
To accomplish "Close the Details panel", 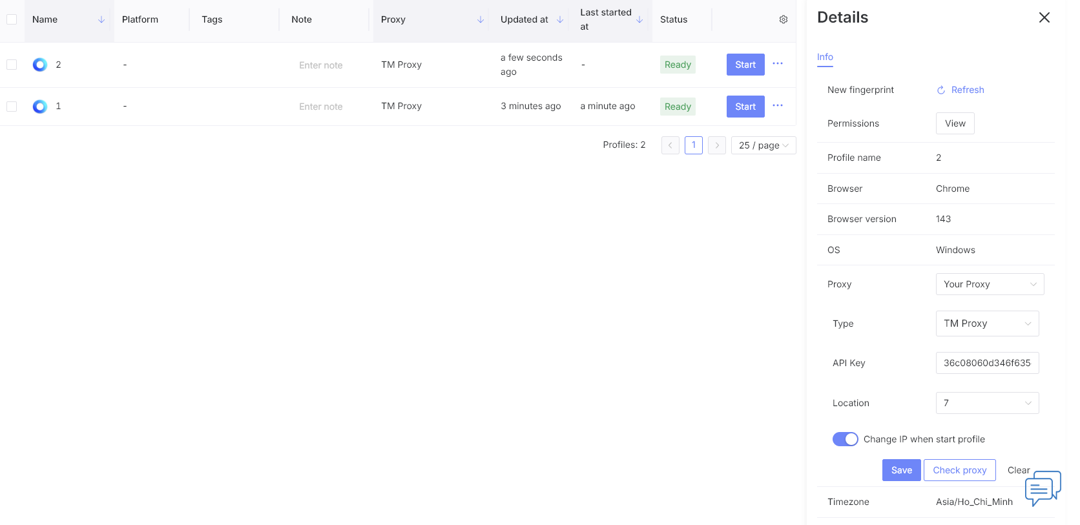I will (x=1044, y=17).
